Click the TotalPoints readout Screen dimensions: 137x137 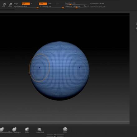pos(98,7)
